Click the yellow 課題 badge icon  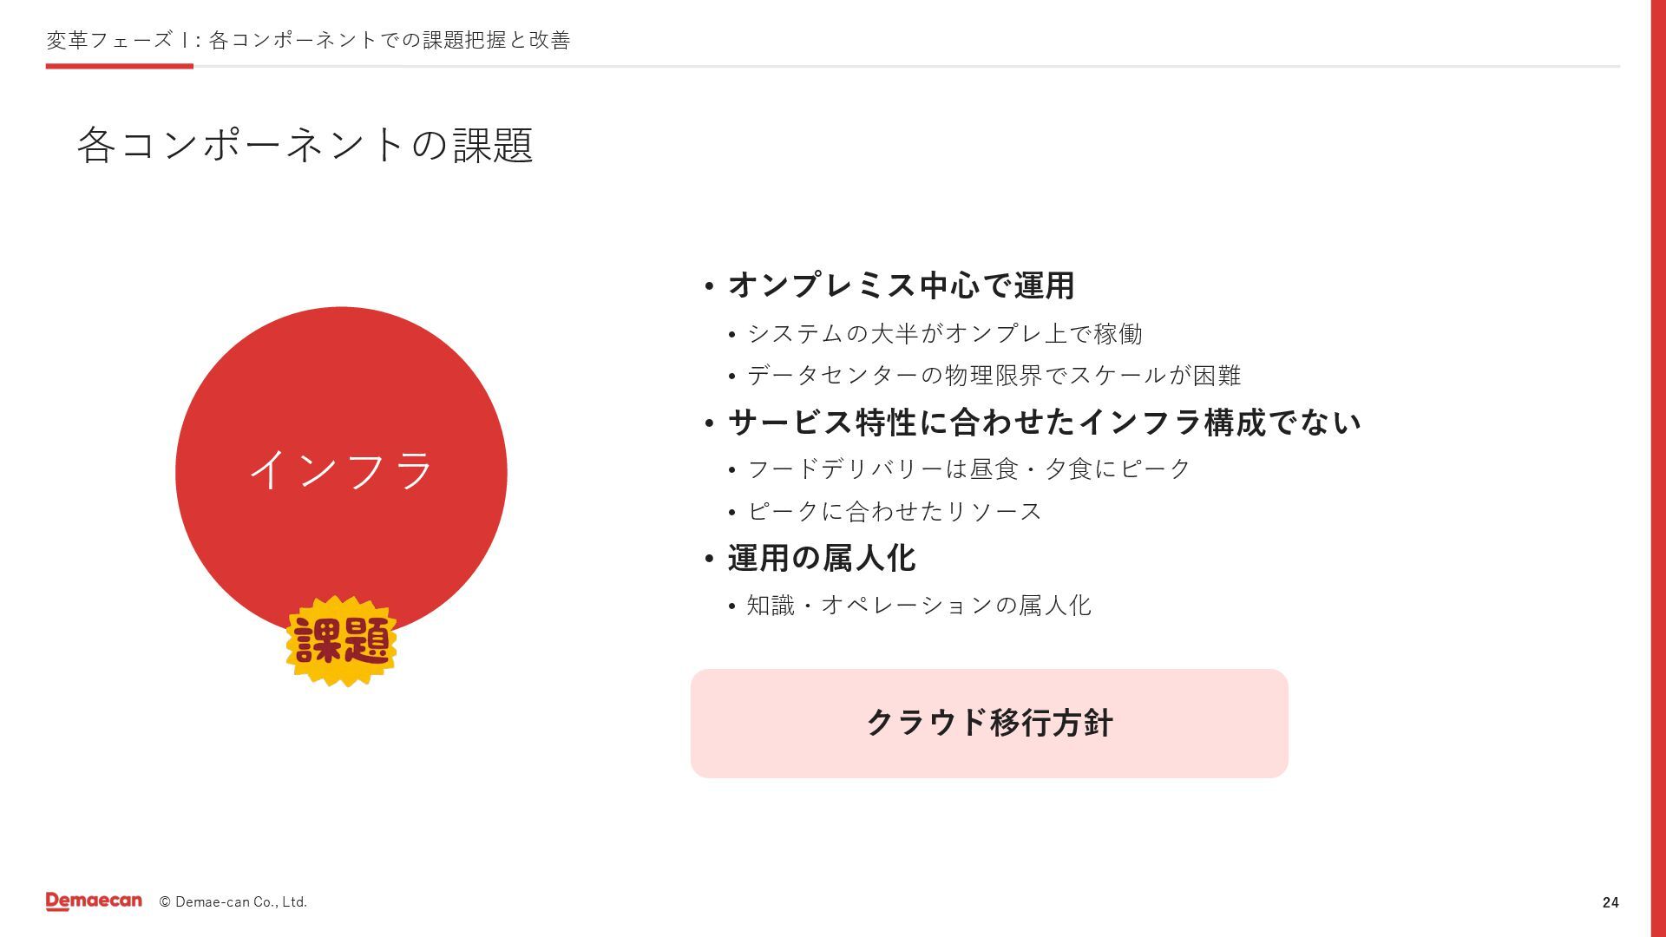[x=341, y=642]
